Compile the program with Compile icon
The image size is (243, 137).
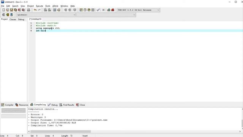[81, 10]
